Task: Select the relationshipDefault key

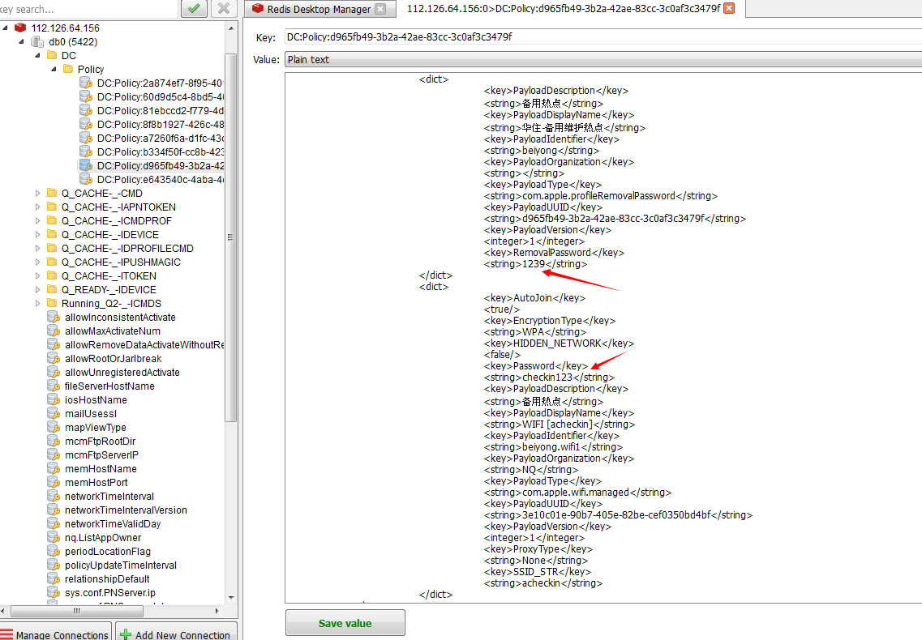Action: (x=107, y=579)
